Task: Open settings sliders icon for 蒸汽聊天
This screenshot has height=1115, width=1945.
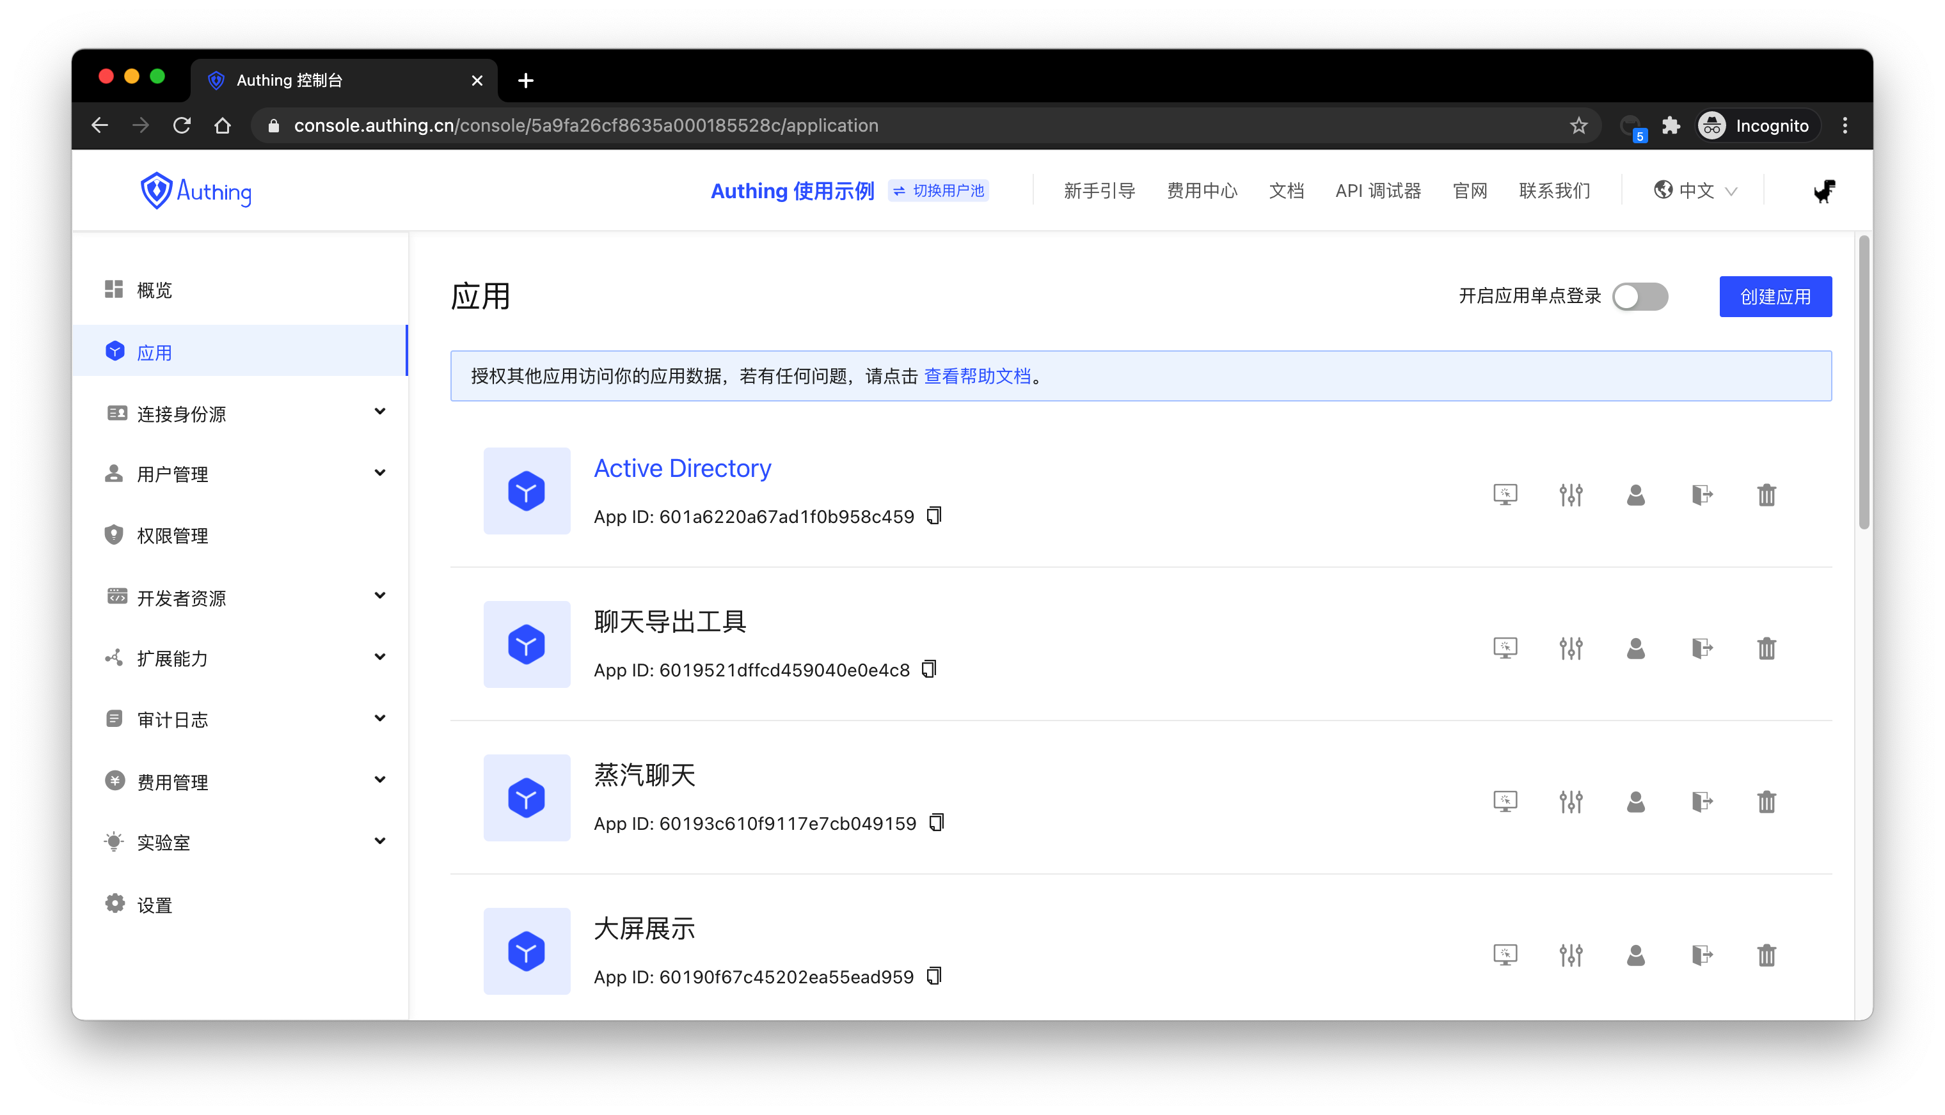Action: click(x=1570, y=802)
